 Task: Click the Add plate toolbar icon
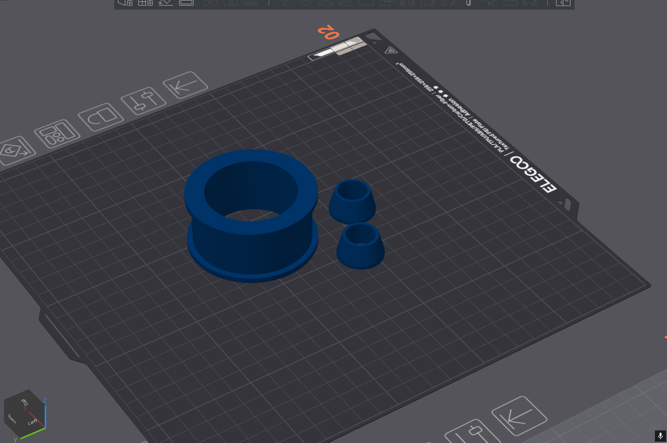coord(146,2)
